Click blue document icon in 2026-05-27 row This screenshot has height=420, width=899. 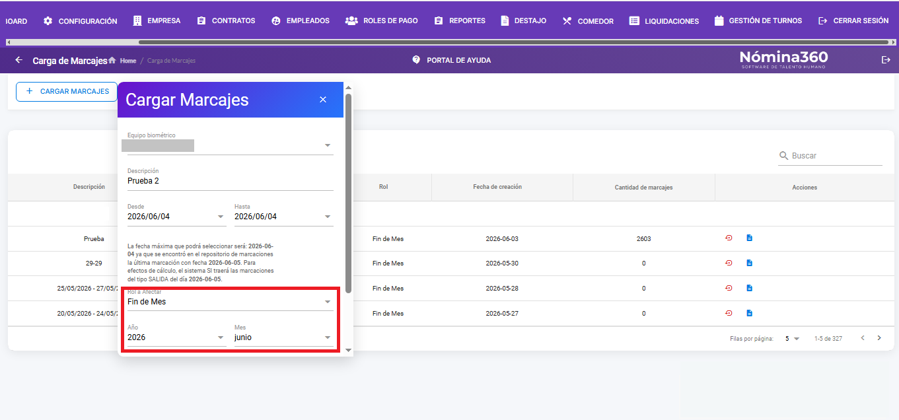749,313
